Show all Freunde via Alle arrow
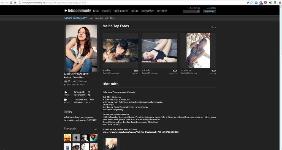 [97, 129]
